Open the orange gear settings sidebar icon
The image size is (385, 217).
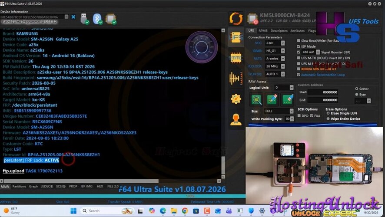[x=236, y=99]
